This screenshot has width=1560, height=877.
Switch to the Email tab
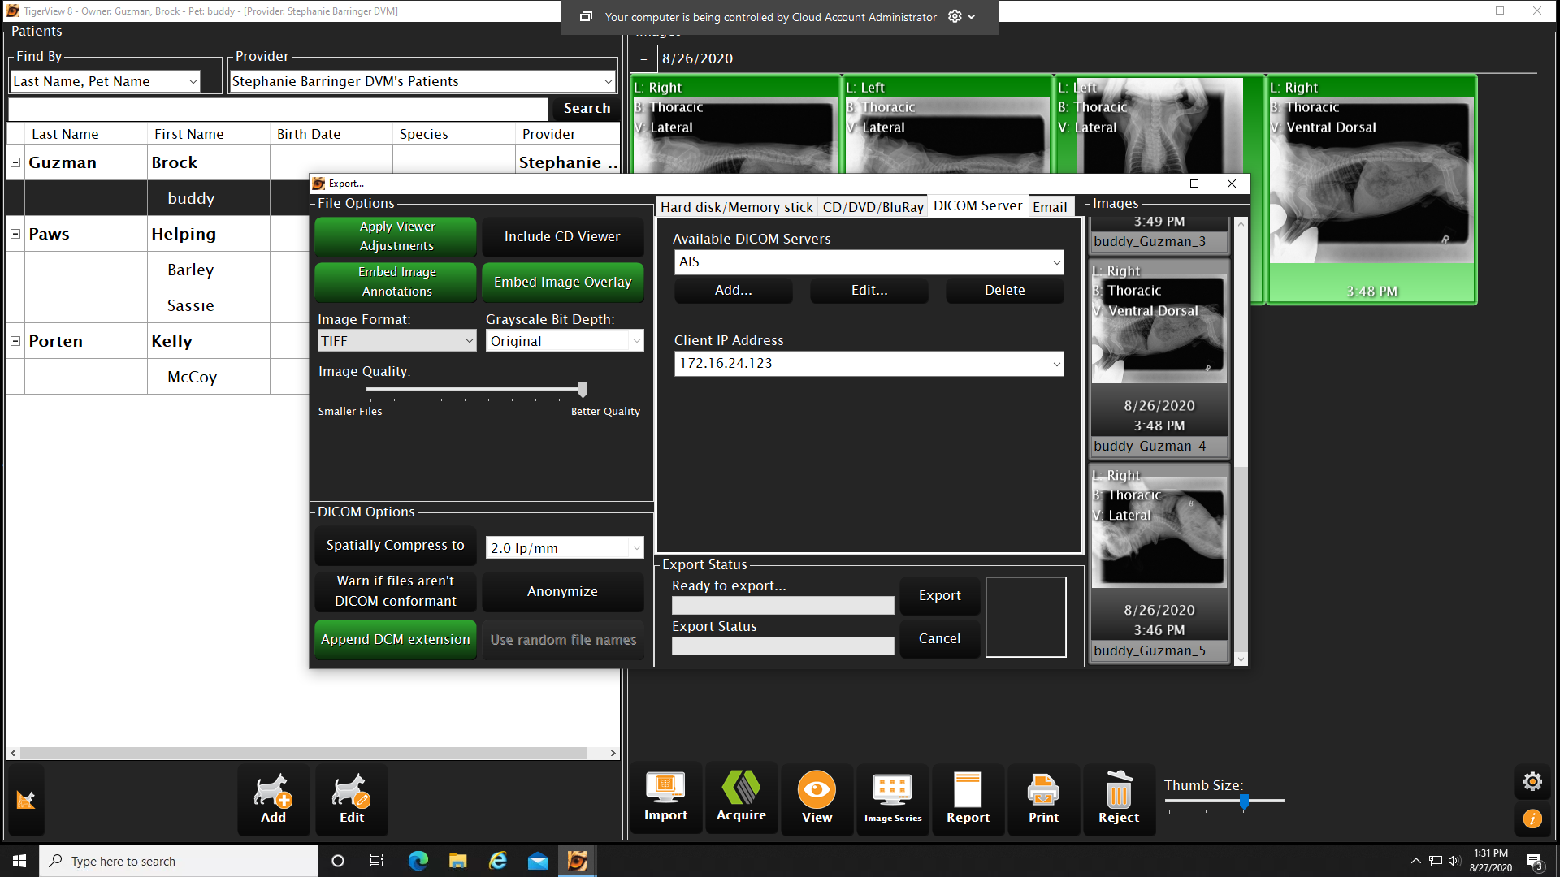[1050, 207]
